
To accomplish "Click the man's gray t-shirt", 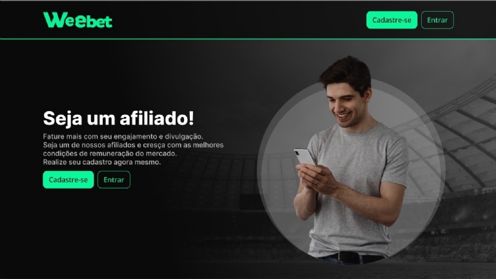I will [x=357, y=190].
